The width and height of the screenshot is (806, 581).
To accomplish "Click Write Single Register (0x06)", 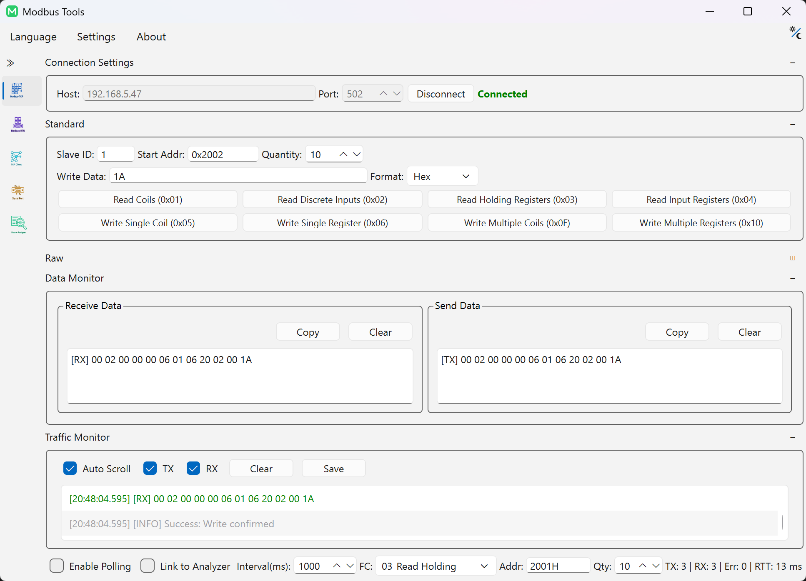I will coord(333,223).
